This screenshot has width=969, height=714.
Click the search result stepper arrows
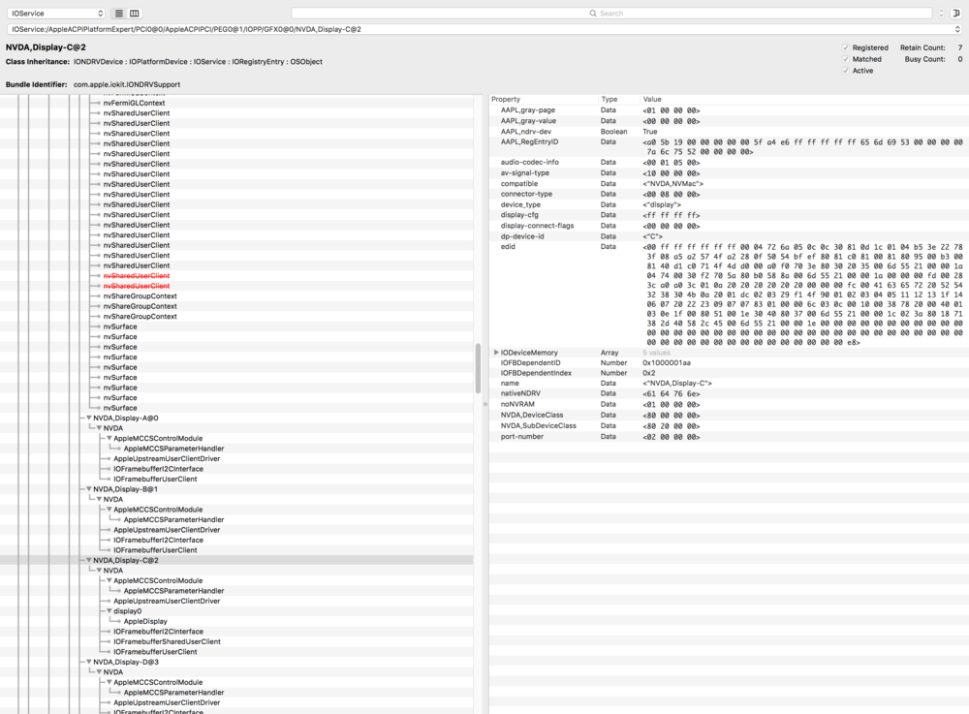click(x=941, y=13)
